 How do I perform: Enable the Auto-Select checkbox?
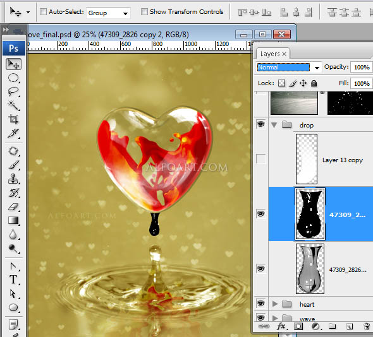(43, 11)
